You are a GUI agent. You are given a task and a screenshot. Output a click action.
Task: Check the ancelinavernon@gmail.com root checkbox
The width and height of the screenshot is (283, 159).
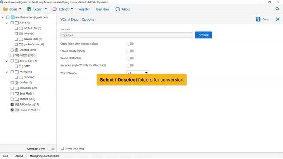[8, 17]
